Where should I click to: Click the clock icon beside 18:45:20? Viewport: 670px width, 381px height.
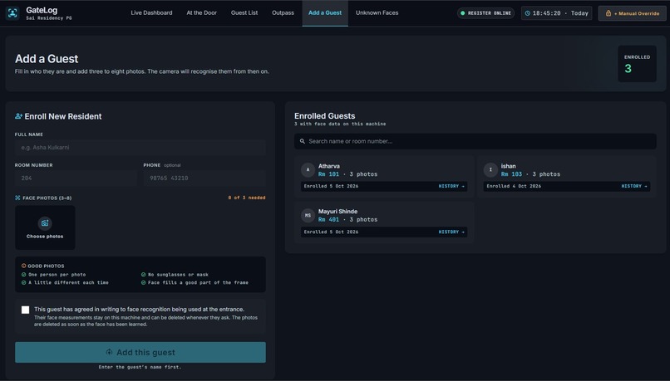[x=528, y=13]
